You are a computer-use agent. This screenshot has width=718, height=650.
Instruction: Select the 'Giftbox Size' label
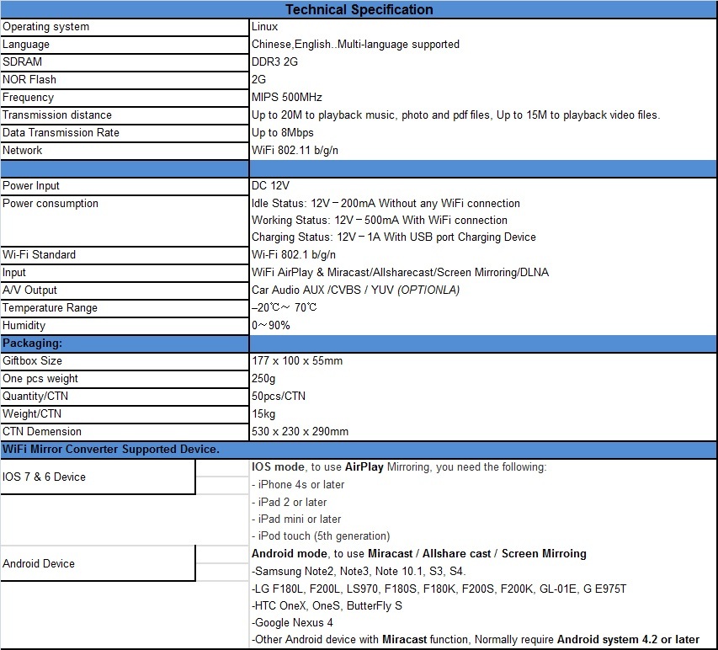(33, 361)
